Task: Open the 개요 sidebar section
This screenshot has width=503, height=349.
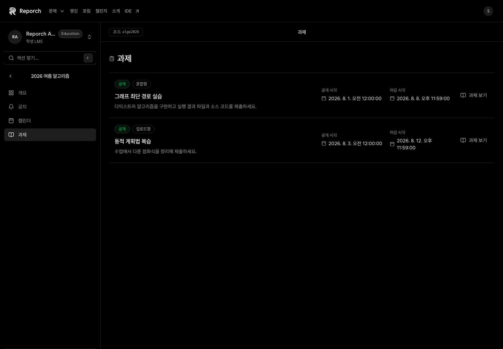Action: 50,93
